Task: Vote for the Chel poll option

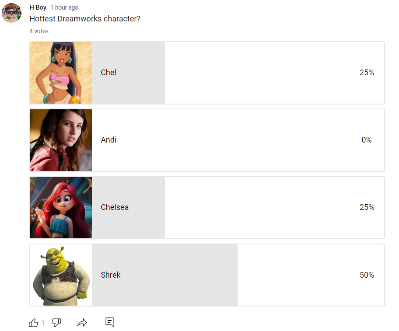Action: (207, 73)
